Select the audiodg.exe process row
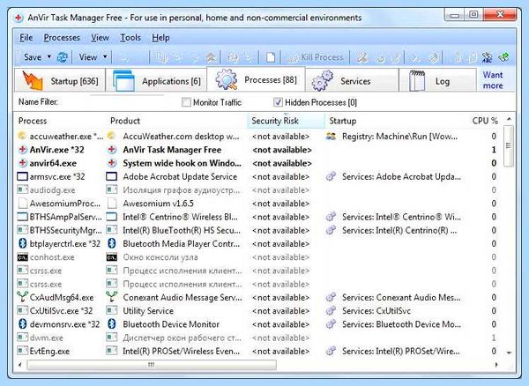Image resolution: width=529 pixels, height=386 pixels. (258, 189)
